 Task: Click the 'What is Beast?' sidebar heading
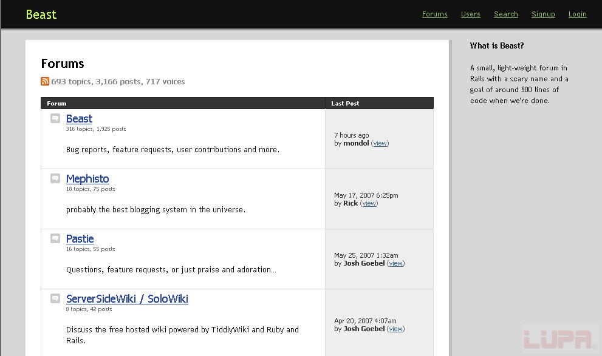point(497,46)
